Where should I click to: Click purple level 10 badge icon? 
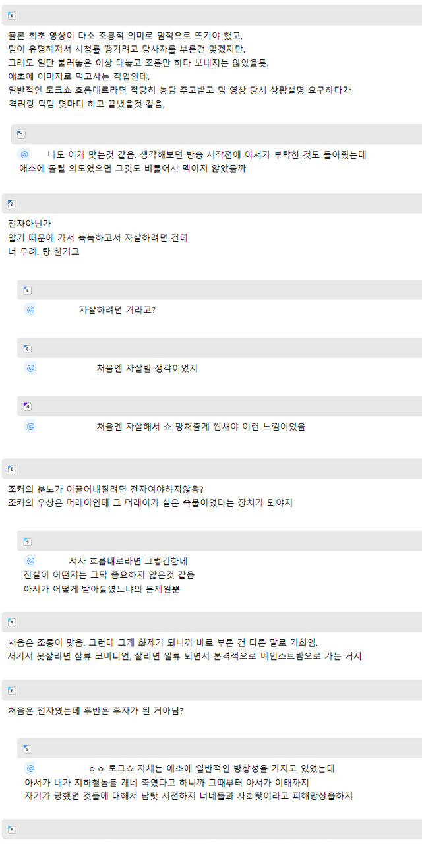pos(27,406)
